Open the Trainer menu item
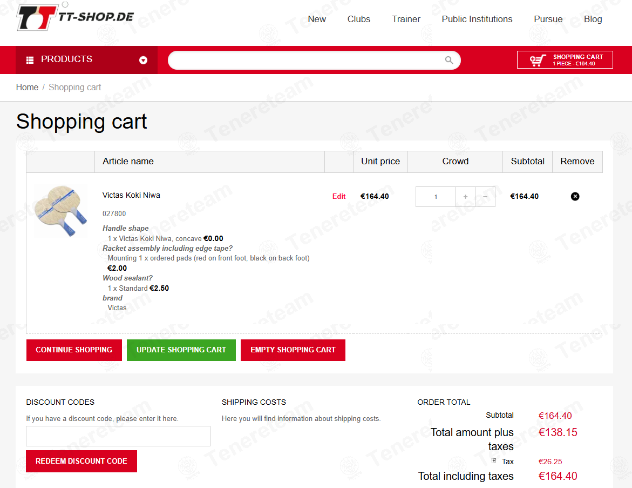Screen dimensions: 632x488 click(406, 19)
